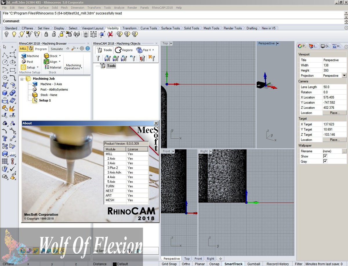This screenshot has height=266, width=348.
Task: Open the Analyze menu
Action: [x=119, y=8]
